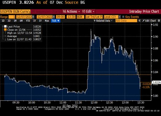Click the High on 12/07 11:54 legend row
Viewport: 161px width, 116px height.
coord(23,33)
